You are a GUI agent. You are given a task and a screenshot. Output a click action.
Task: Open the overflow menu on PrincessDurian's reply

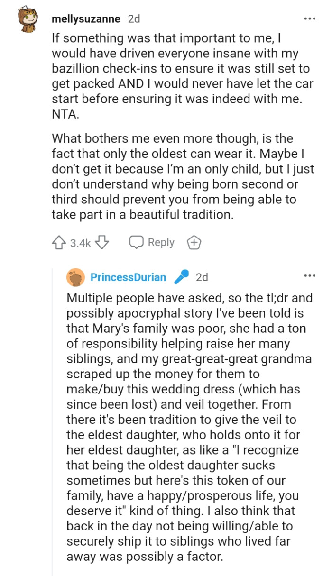310,276
